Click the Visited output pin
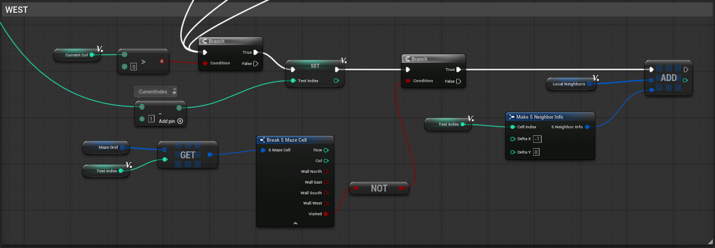 tap(326, 214)
